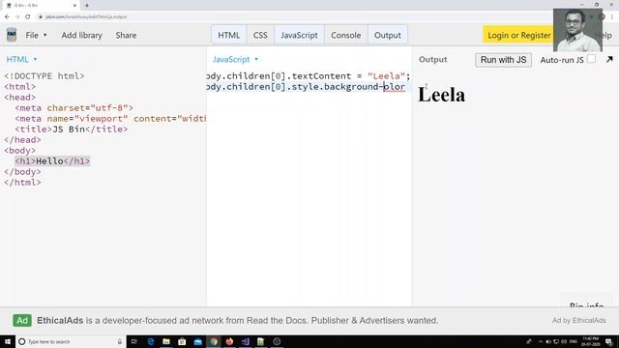Click Run with JS button
Image resolution: width=619 pixels, height=348 pixels.
pos(503,60)
